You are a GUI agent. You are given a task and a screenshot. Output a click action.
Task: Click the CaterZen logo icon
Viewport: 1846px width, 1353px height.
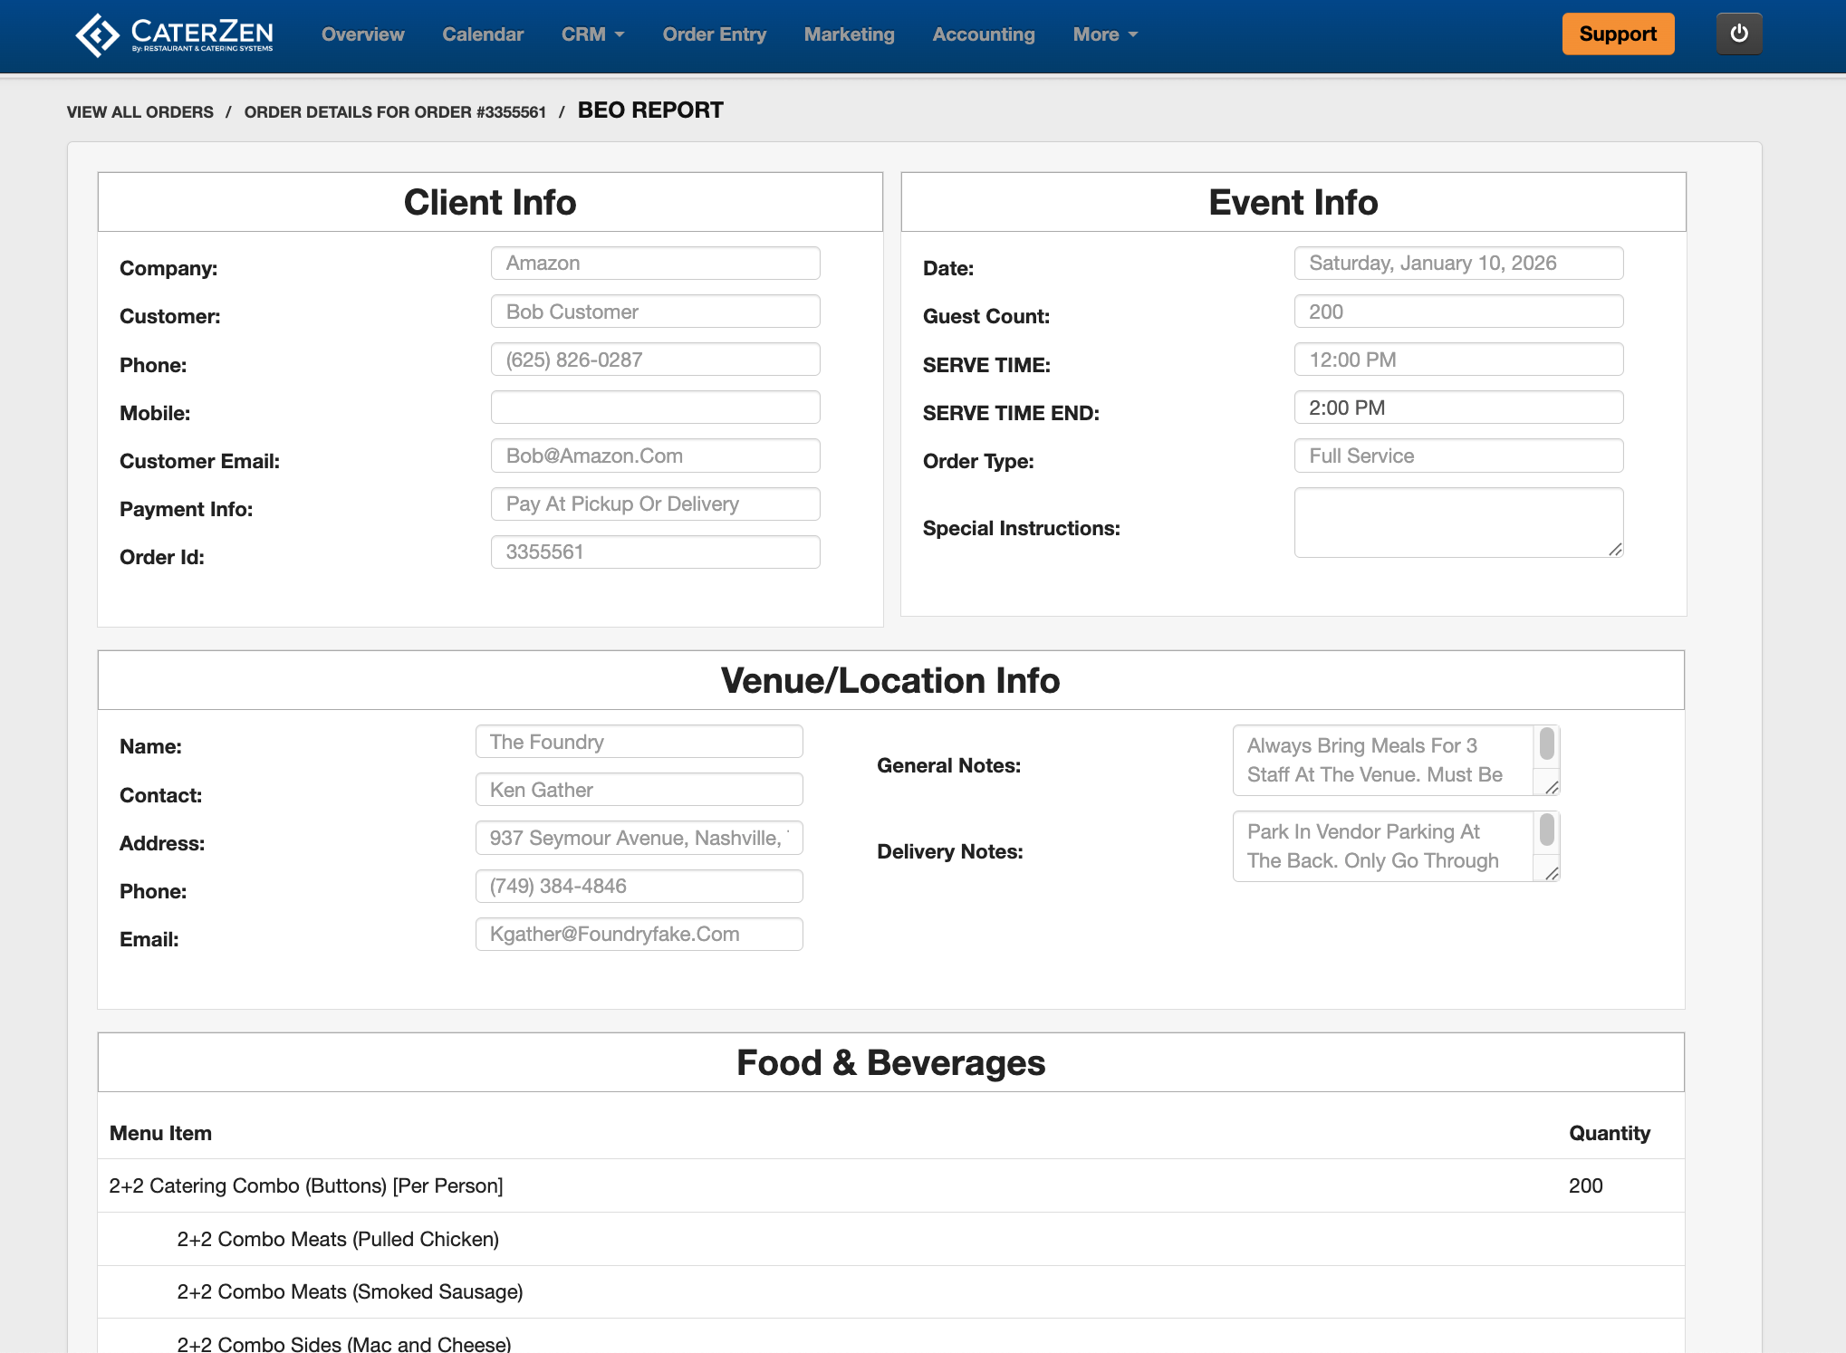pos(98,34)
